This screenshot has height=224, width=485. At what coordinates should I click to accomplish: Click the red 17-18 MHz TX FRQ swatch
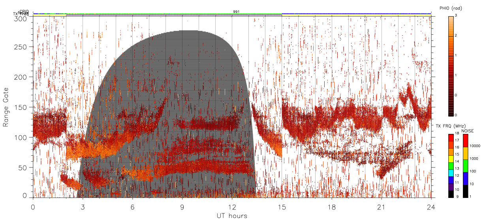tap(451, 138)
